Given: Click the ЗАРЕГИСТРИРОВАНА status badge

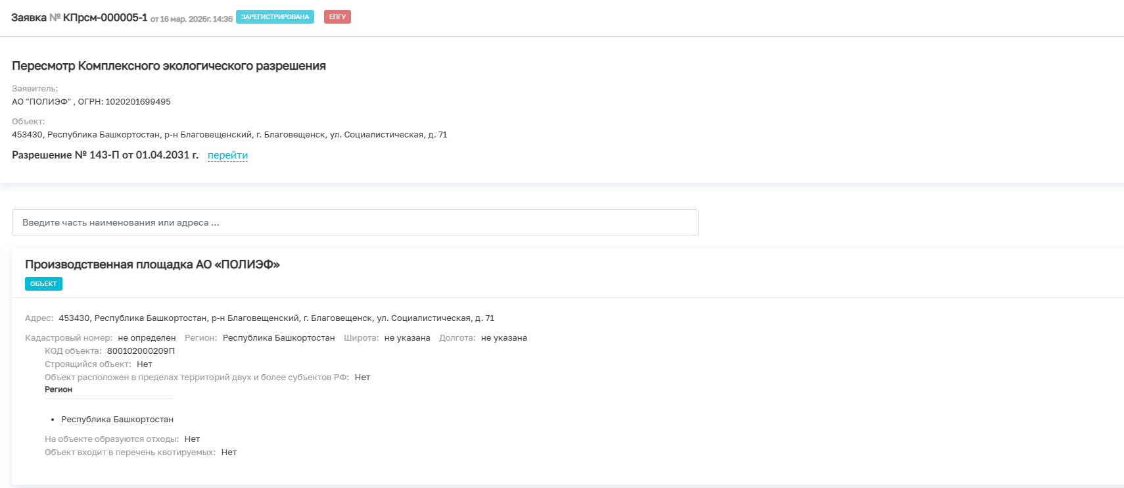Looking at the screenshot, I should [275, 17].
